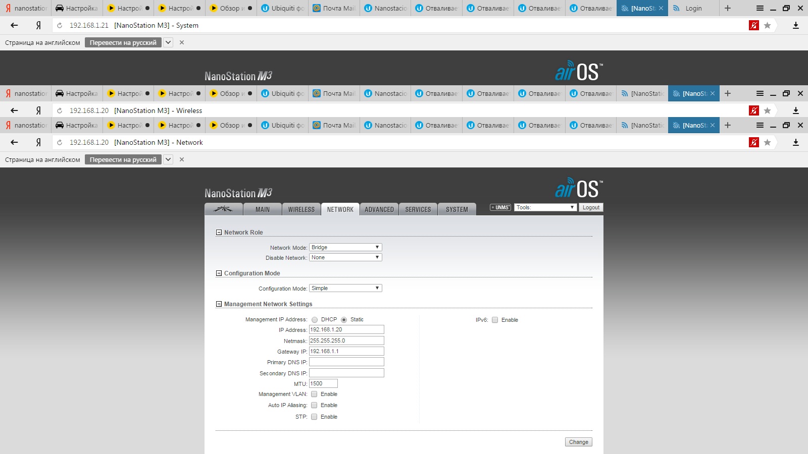Open Network Mode dropdown

coord(345,247)
